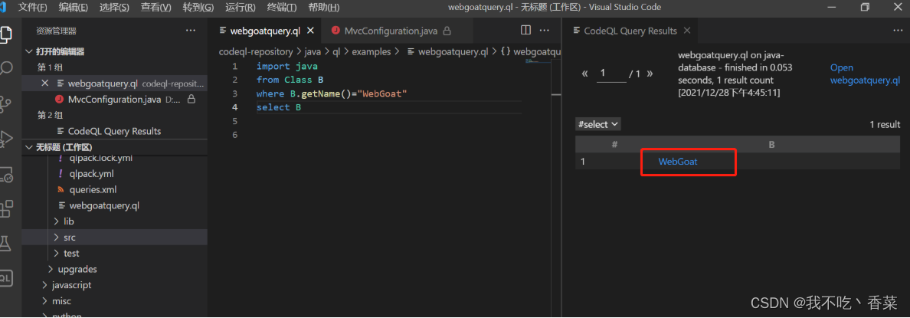Click the WebGoat result link
Viewport: 910px width, 318px height.
point(678,162)
